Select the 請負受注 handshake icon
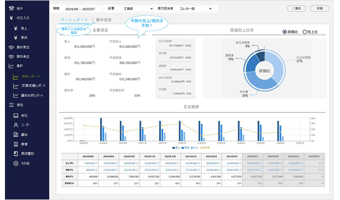Viewport: 340px width, 200px height. (11, 47)
